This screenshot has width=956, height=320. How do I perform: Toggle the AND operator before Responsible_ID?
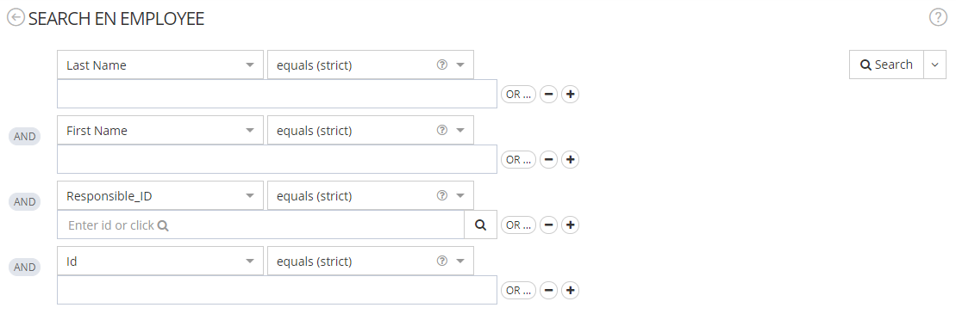[24, 202]
